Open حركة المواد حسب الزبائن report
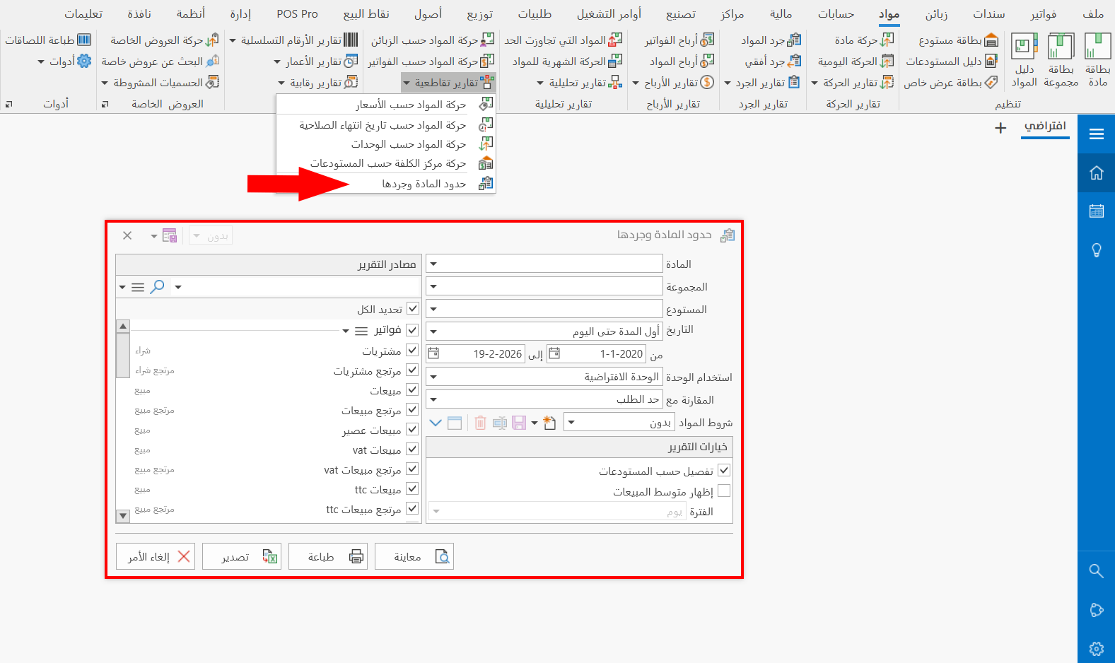 433,40
